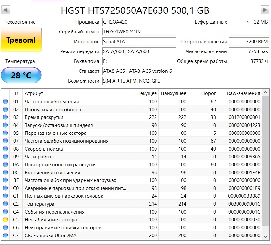Go to next disk with right arrow
The width and height of the screenshot is (271, 245).
pos(264,10)
